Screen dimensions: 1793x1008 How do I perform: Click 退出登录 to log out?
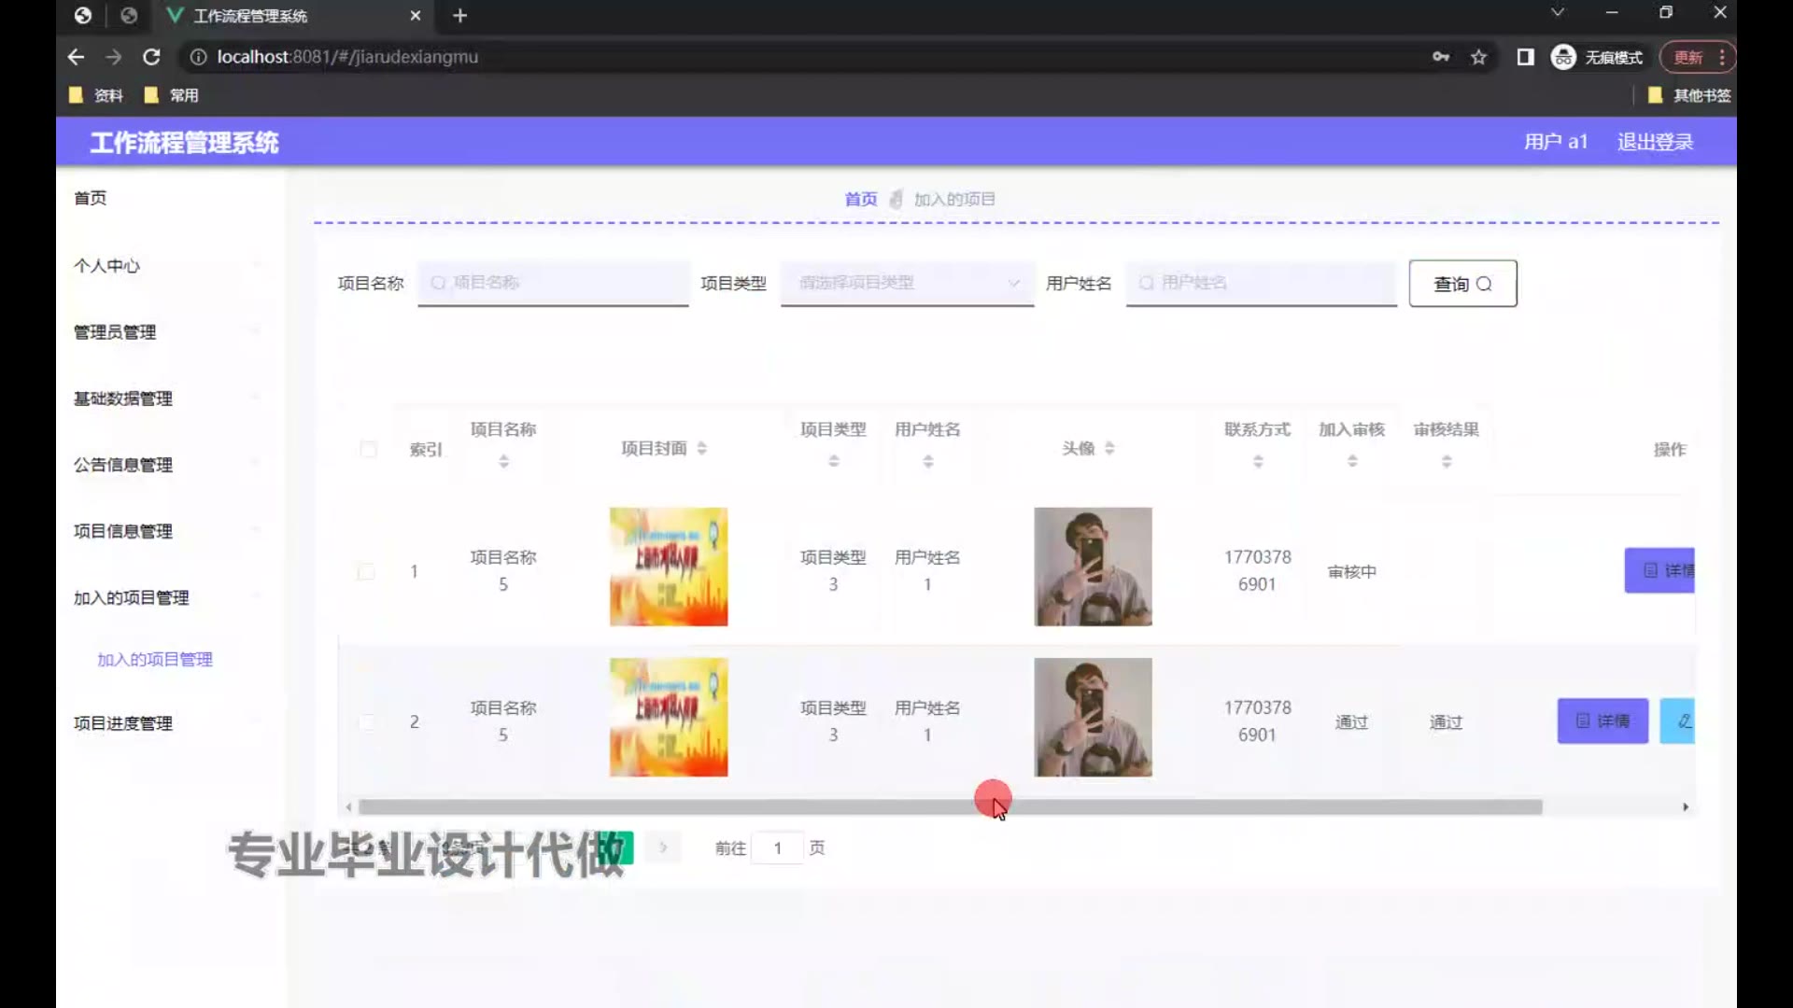pos(1655,142)
